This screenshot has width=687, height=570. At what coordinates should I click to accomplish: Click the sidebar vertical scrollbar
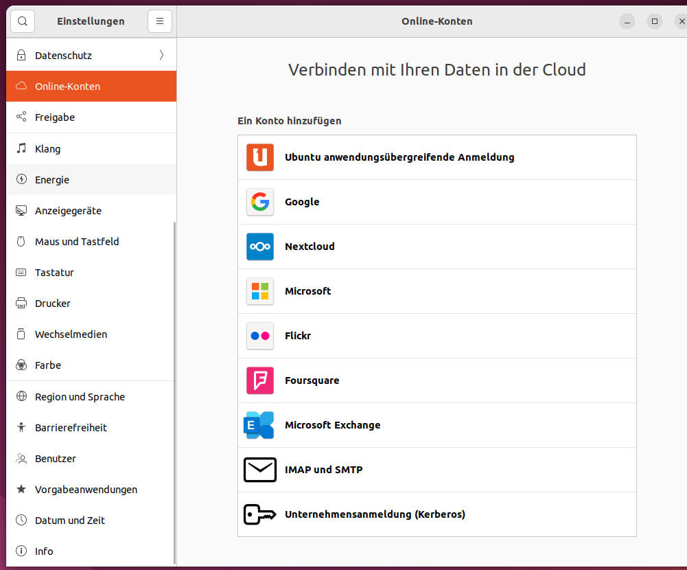[174, 393]
